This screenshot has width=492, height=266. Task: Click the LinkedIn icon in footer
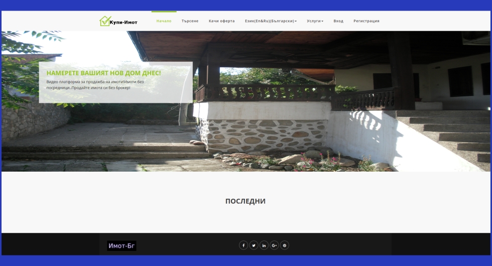click(264, 245)
